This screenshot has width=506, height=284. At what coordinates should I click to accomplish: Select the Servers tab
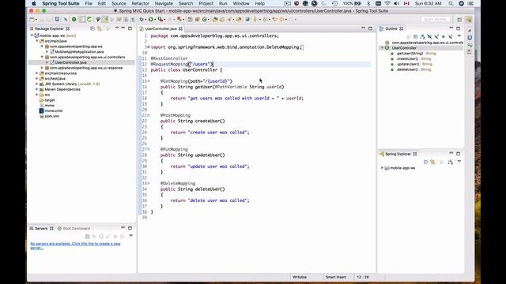[41, 228]
